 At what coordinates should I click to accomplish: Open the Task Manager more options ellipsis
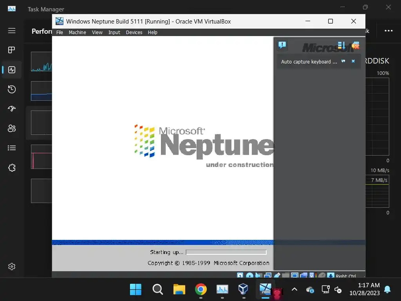(x=388, y=31)
